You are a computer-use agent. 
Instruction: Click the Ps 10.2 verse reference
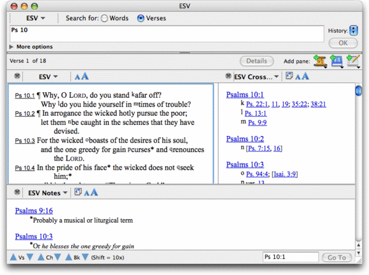pos(25,114)
